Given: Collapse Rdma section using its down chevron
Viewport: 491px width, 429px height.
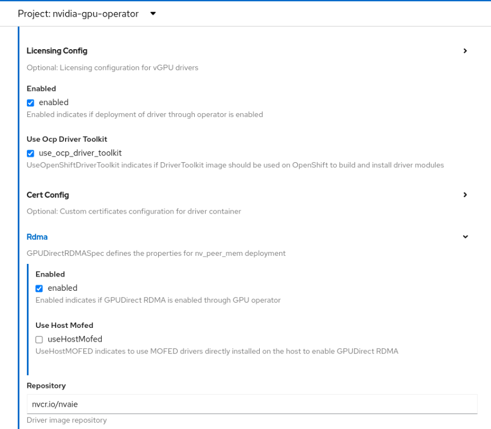Looking at the screenshot, I should (465, 236).
